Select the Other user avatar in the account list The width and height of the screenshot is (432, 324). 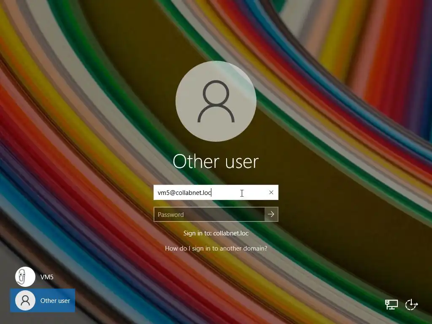[25, 300]
